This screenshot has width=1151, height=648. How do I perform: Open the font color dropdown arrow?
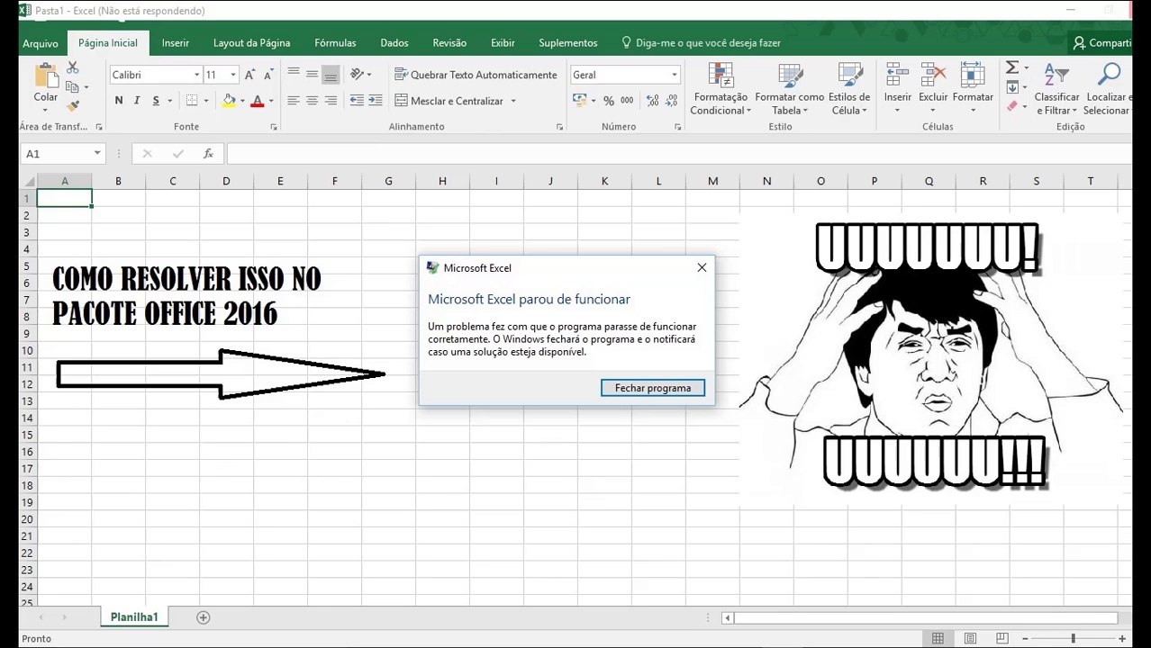[x=271, y=101]
